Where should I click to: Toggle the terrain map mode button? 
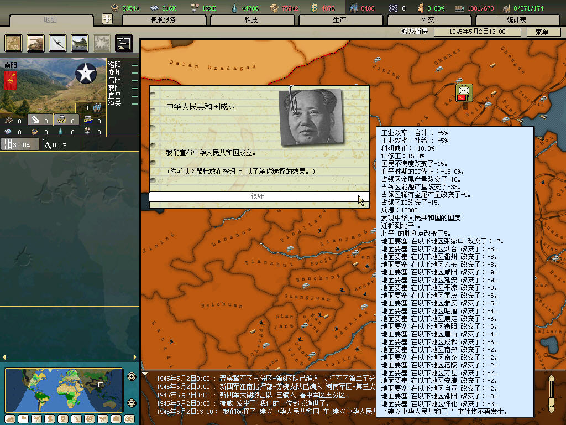click(x=11, y=418)
